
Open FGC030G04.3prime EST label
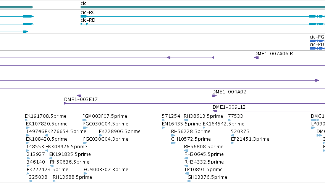point(106,139)
